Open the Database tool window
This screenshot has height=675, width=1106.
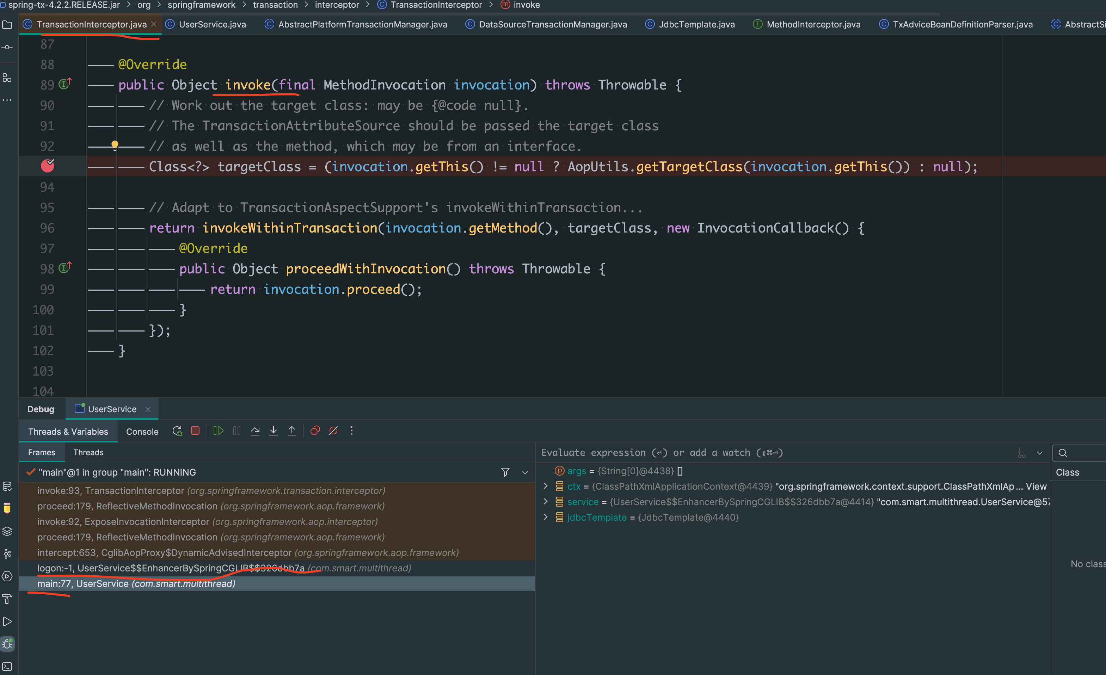pyautogui.click(x=7, y=487)
